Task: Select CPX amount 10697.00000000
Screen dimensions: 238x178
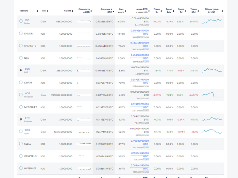Action: point(63,132)
